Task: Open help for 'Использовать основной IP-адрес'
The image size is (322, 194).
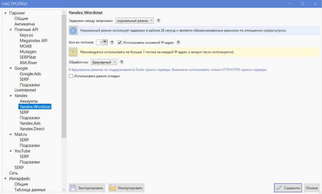Action: [x=178, y=43]
